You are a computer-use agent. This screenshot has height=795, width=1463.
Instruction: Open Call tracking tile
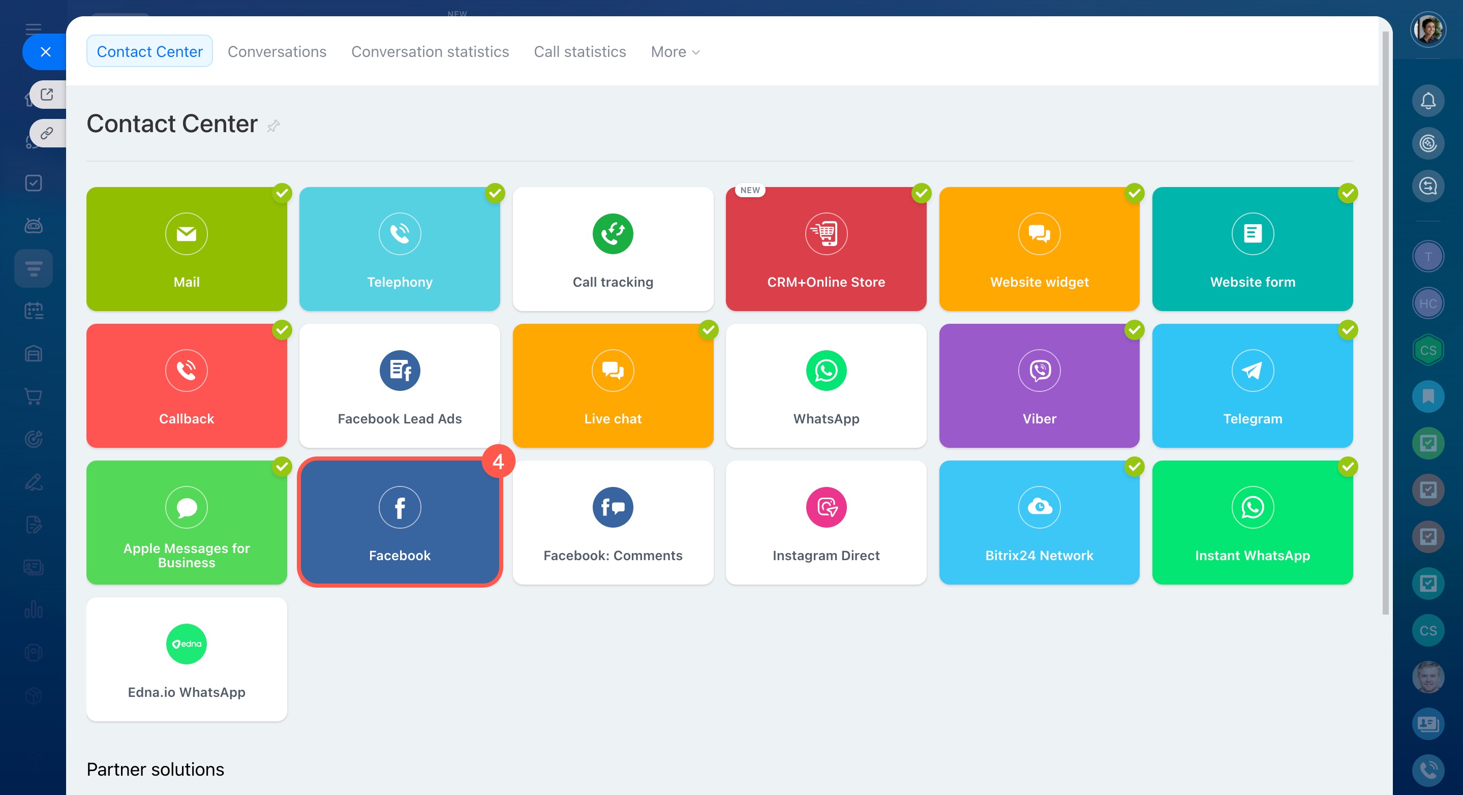612,249
